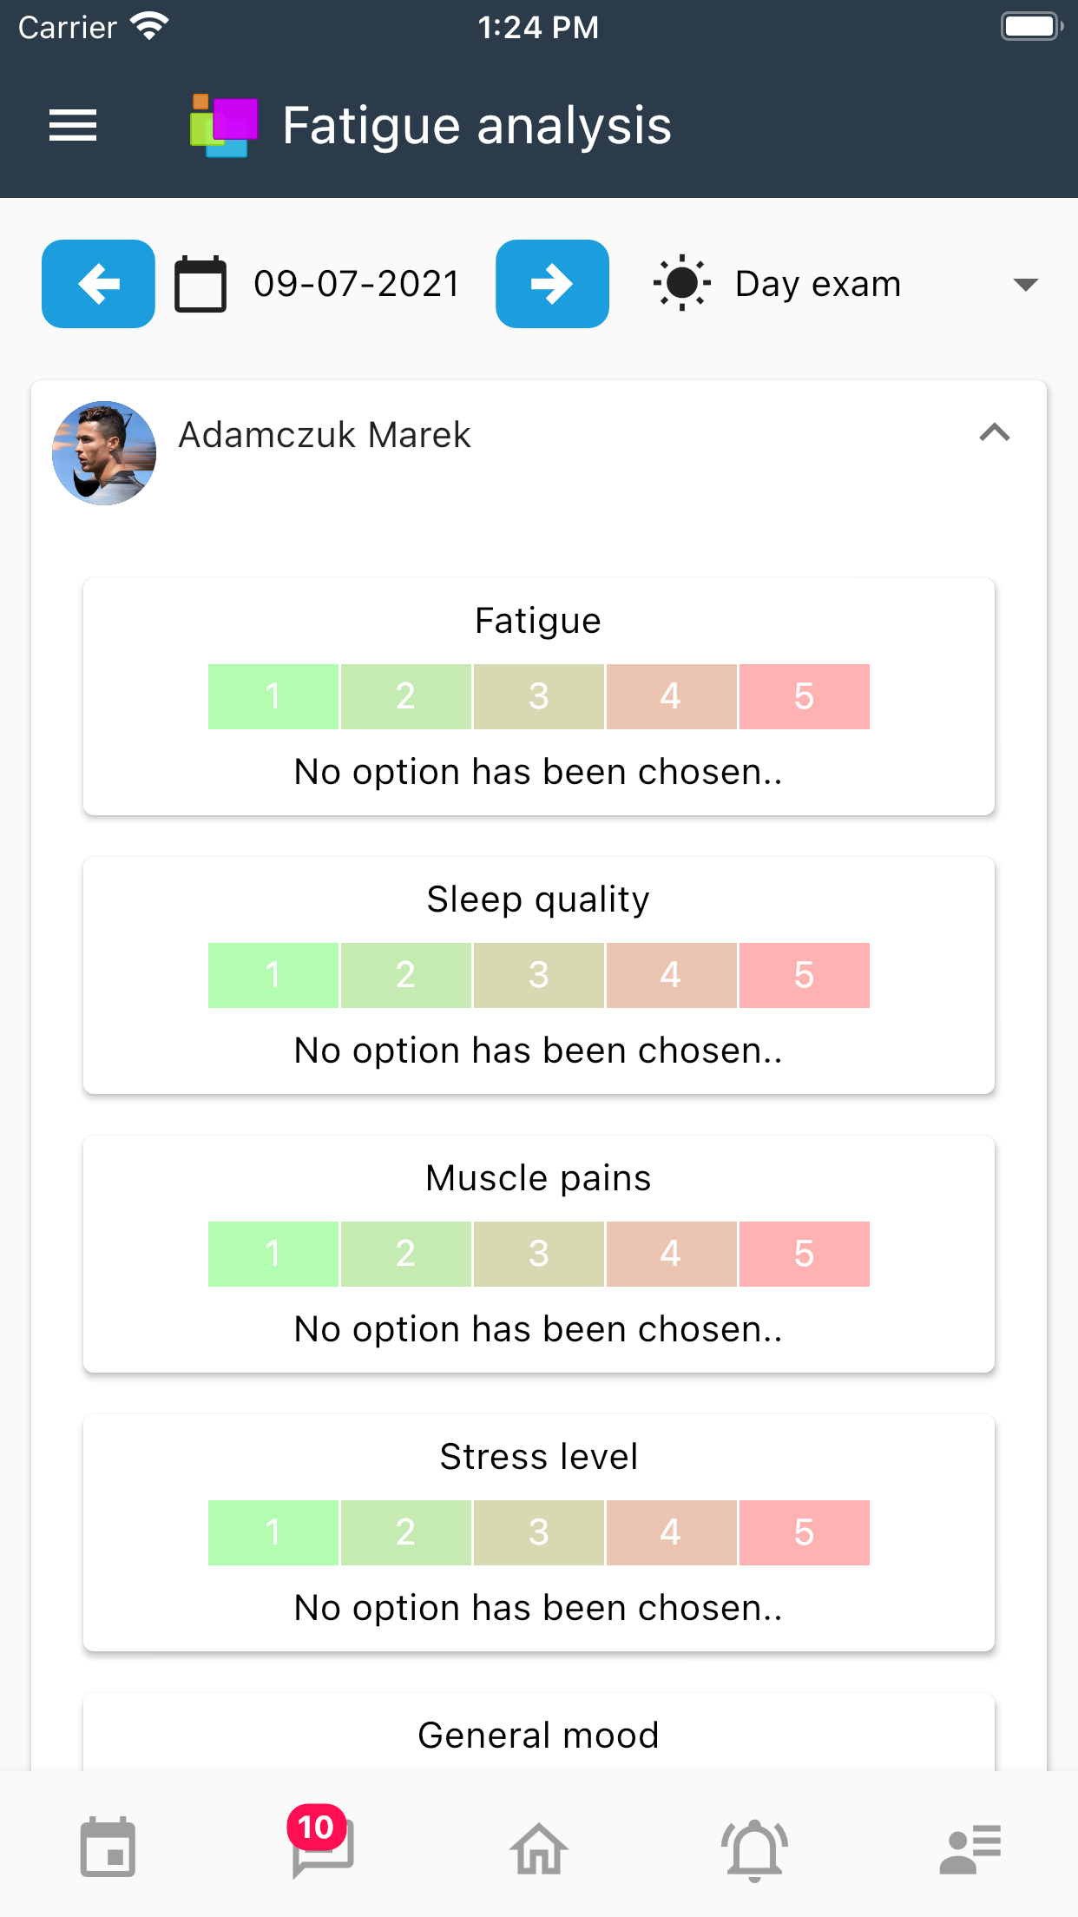The height and width of the screenshot is (1917, 1078).
Task: Tap Adamczuk Marek's profile photo
Action: (104, 453)
